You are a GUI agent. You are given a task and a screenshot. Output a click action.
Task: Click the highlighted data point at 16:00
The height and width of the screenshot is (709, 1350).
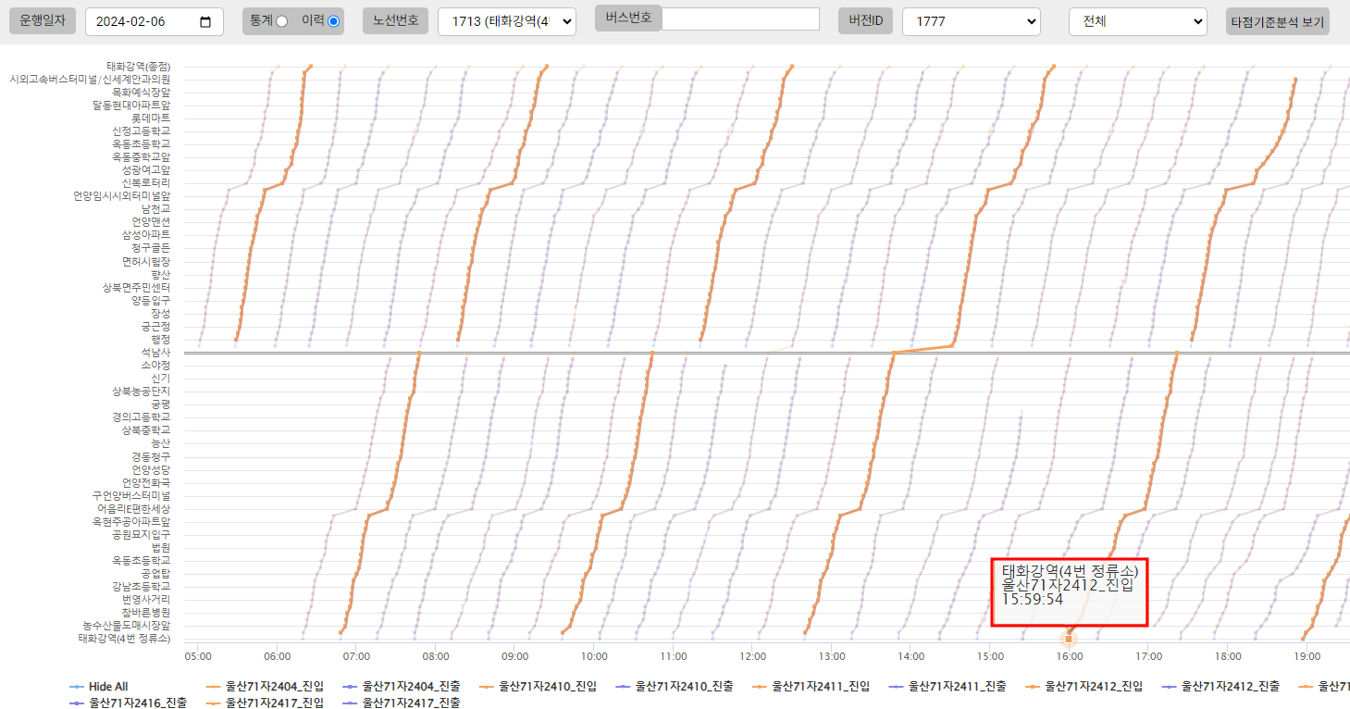click(x=1069, y=639)
